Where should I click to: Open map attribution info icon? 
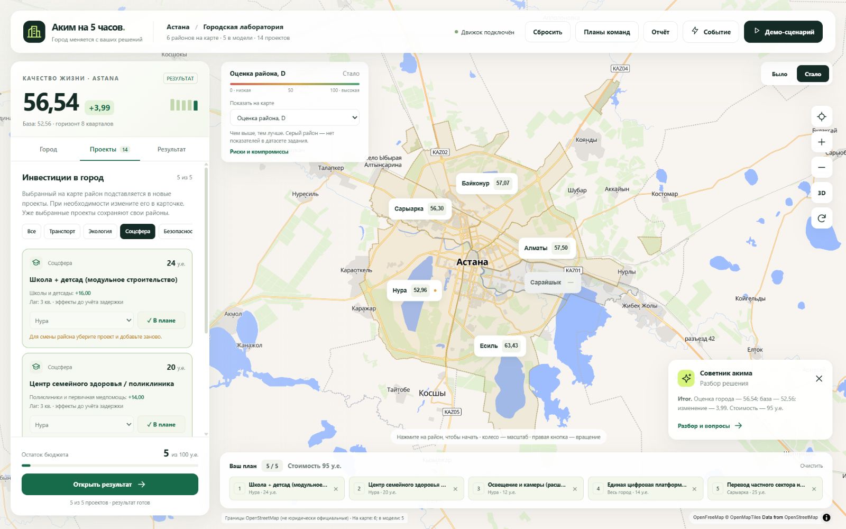click(826, 518)
